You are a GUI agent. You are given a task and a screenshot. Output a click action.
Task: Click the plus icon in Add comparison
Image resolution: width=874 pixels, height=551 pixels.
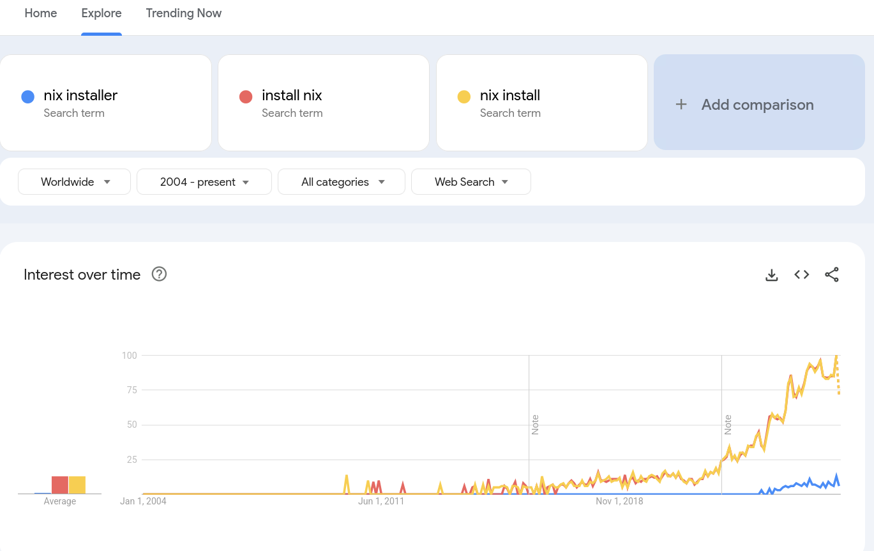[x=681, y=105]
